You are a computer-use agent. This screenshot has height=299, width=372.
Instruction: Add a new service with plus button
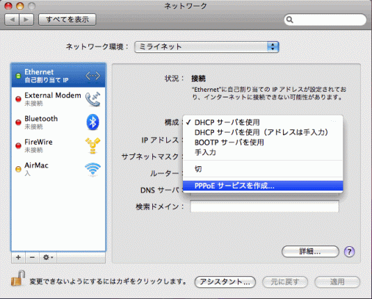18,257
